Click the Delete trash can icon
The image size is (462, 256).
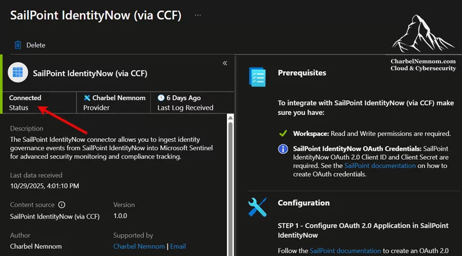[x=18, y=45]
